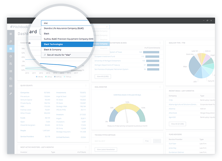222x161 pixels.
Task: Open Angel & Seed quick count link
Action: tap(61, 96)
